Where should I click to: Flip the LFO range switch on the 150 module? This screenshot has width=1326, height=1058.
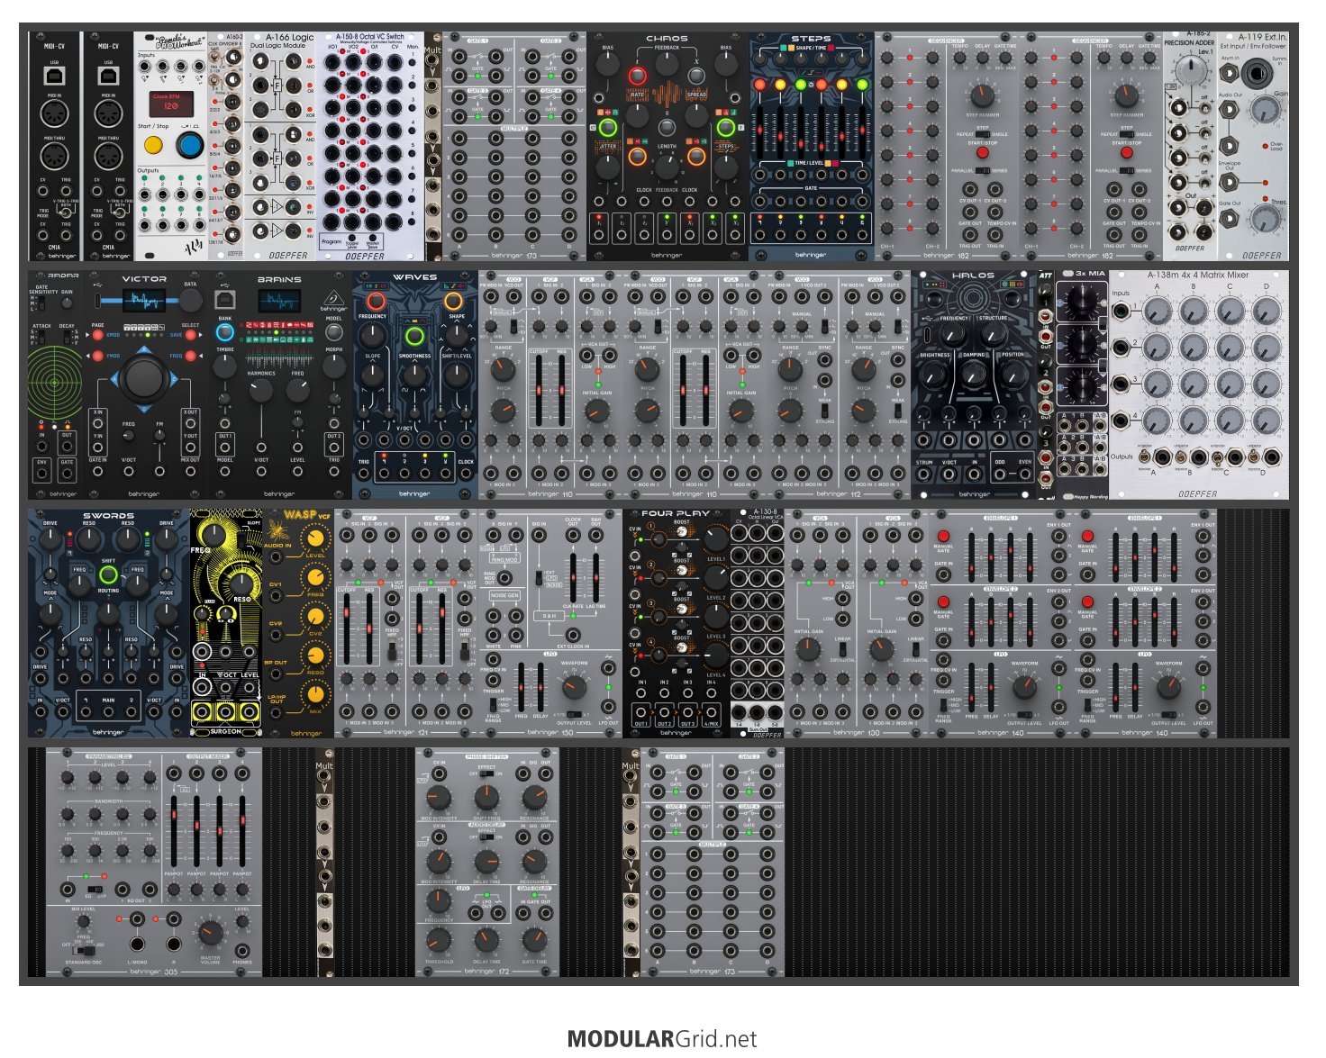[x=494, y=703]
